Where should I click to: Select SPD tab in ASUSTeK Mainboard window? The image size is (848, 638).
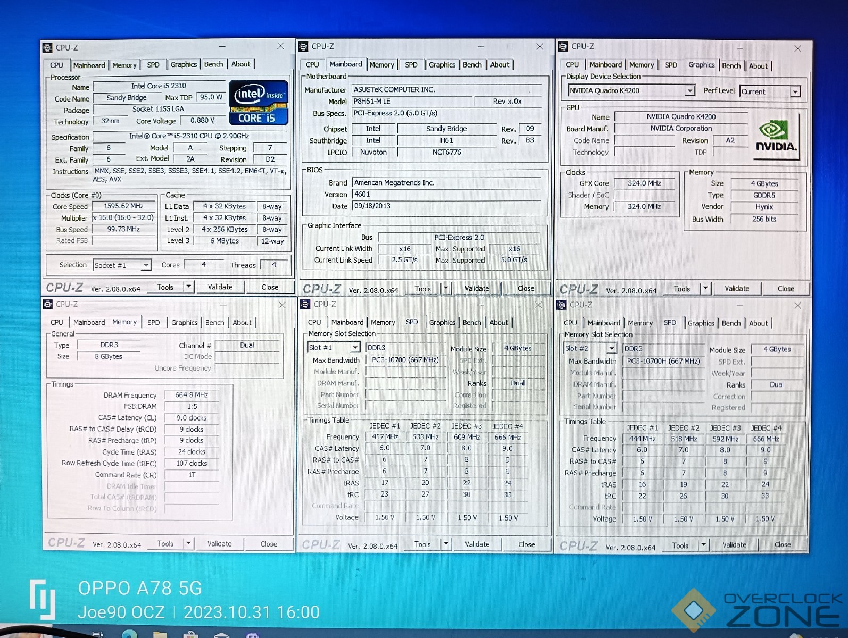(x=411, y=65)
